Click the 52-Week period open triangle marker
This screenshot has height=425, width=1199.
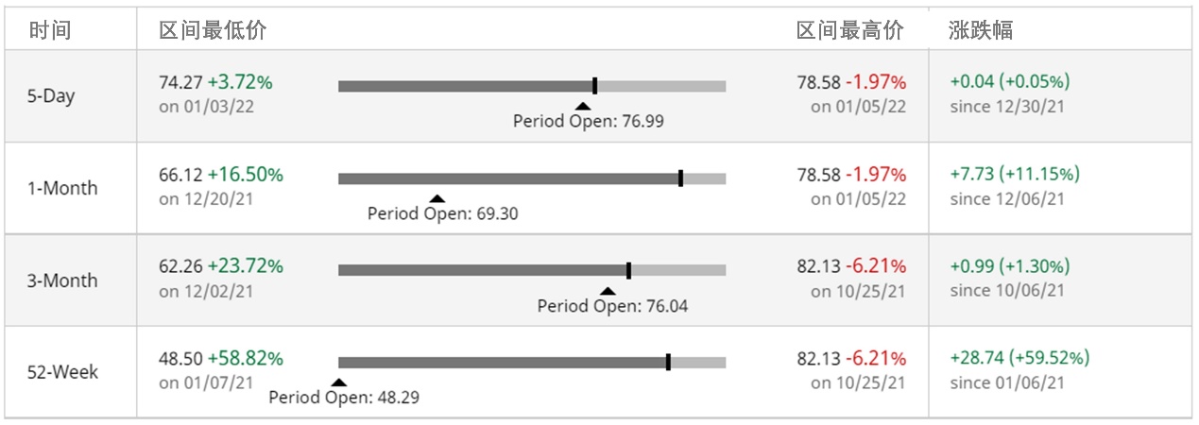point(339,382)
